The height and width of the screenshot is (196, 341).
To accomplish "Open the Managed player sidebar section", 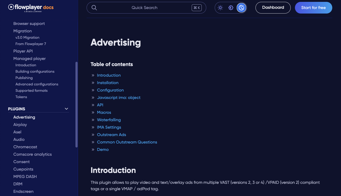I will pos(29,59).
